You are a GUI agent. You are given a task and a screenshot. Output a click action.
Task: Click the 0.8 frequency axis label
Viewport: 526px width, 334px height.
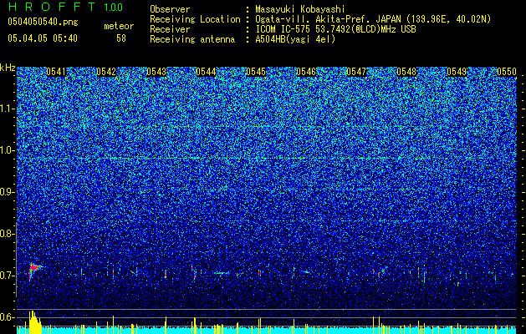pos(7,234)
